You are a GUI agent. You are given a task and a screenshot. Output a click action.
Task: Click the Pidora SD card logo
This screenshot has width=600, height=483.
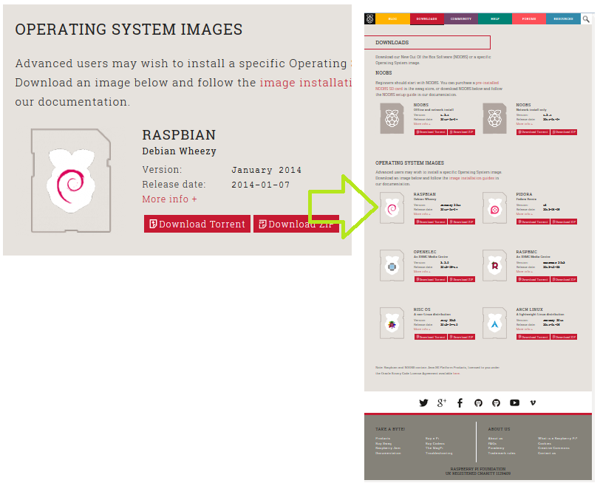(x=494, y=209)
